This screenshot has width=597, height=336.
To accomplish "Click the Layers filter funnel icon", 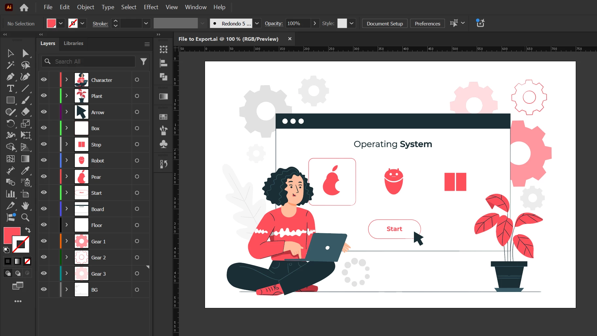I will click(x=144, y=61).
